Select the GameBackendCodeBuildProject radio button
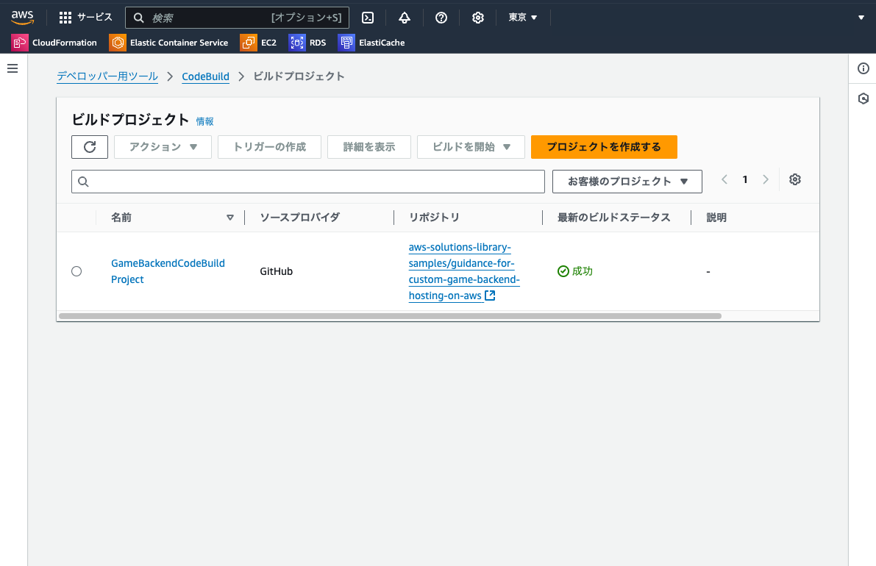Viewport: 876px width, 566px height. (76, 271)
